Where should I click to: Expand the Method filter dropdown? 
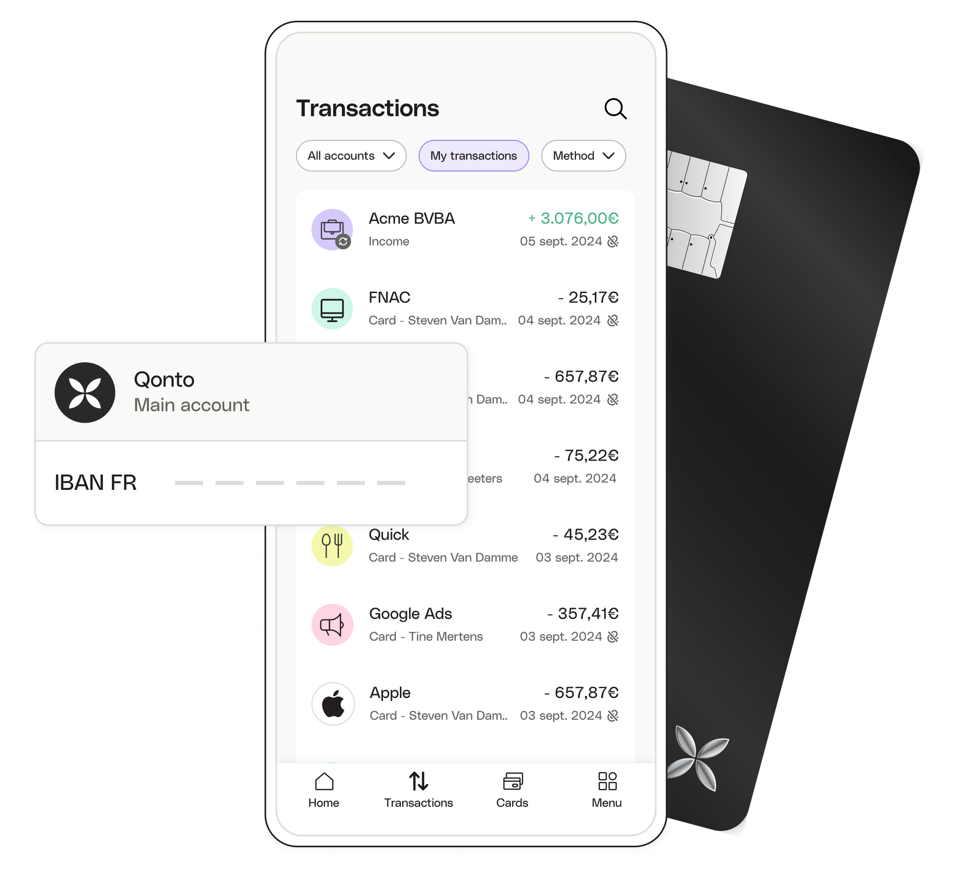[x=584, y=155]
